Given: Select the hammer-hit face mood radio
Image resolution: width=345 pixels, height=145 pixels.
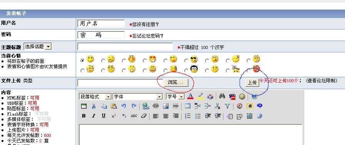Looking at the screenshot, I should [228, 71].
